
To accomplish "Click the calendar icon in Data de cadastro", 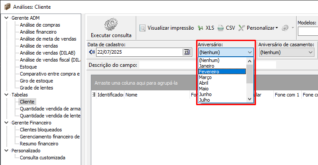I will click(x=187, y=52).
